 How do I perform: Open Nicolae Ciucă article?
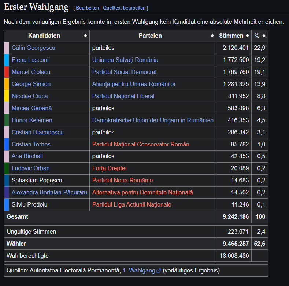coord(30,96)
